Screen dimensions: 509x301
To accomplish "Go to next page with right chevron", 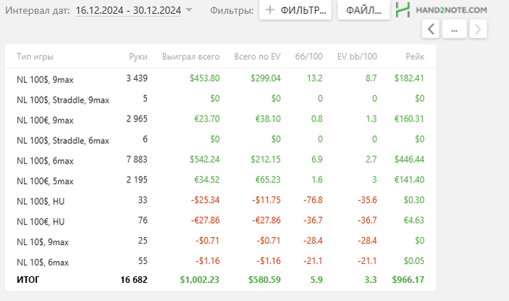I will [x=477, y=29].
